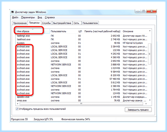Select the smss.exe process row
Screen dimensions: 167x132
click(82, 101)
